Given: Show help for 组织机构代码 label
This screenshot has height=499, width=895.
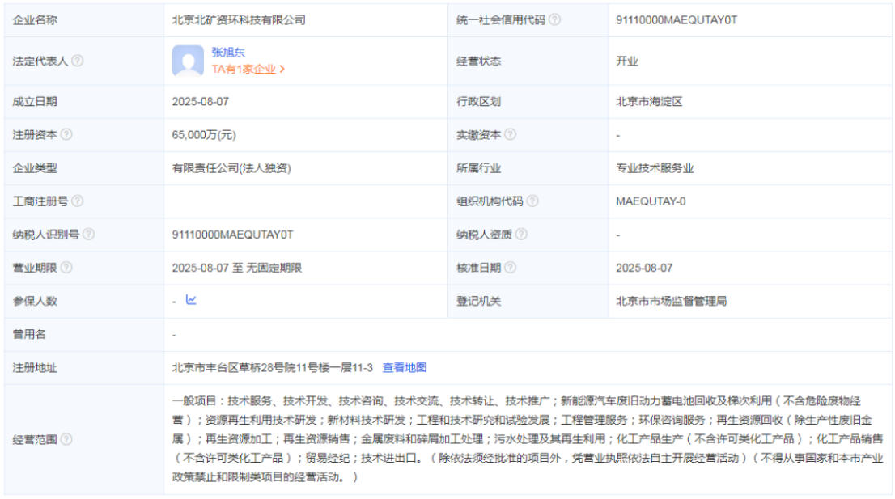Looking at the screenshot, I should (x=532, y=201).
